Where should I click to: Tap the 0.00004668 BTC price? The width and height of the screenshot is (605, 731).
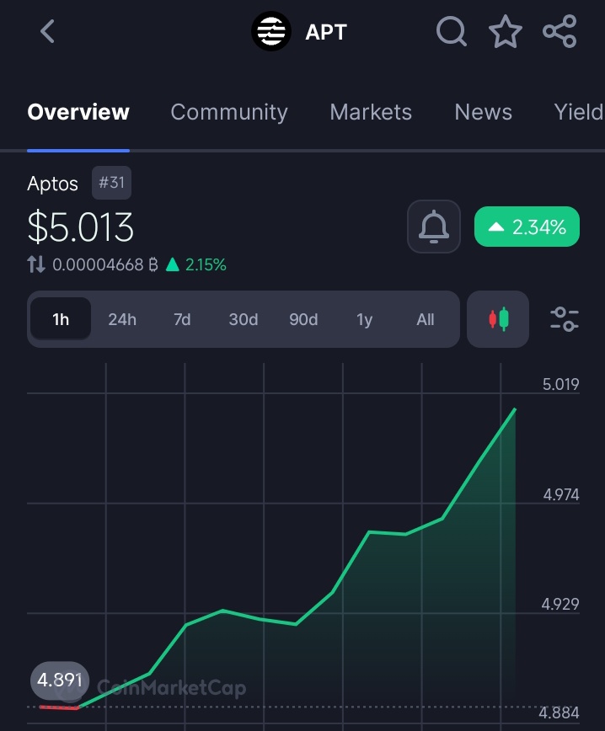point(105,264)
